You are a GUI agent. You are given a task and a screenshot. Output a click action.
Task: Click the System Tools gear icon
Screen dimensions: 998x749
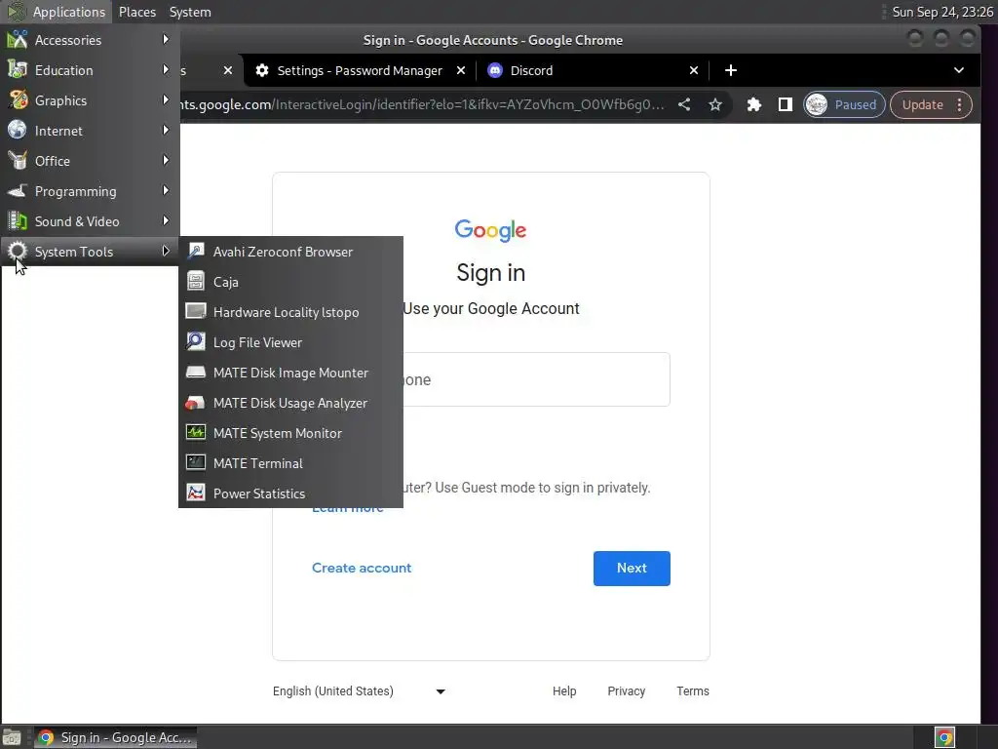click(x=18, y=252)
